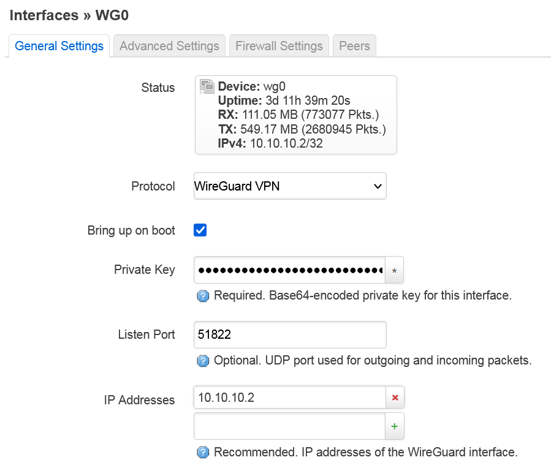This screenshot has width=551, height=468.
Task: Remove IP address 10.10.10.2 with red X
Action: tap(395, 398)
